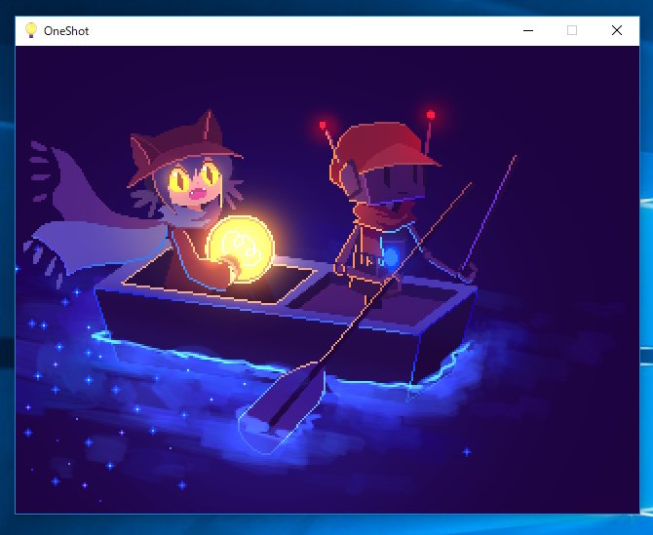The height and width of the screenshot is (535, 653).
Task: Click the disabled maximize button of OneShot
Action: click(572, 30)
